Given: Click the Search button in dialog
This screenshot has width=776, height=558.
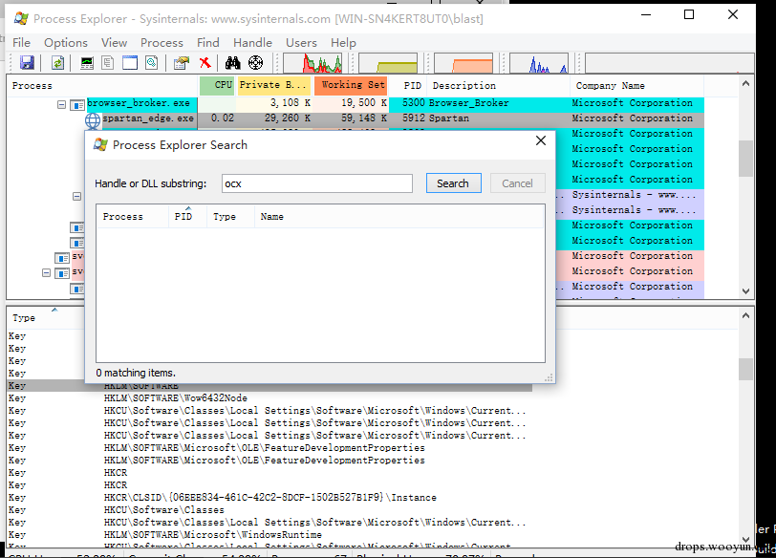Looking at the screenshot, I should pyautogui.click(x=453, y=183).
